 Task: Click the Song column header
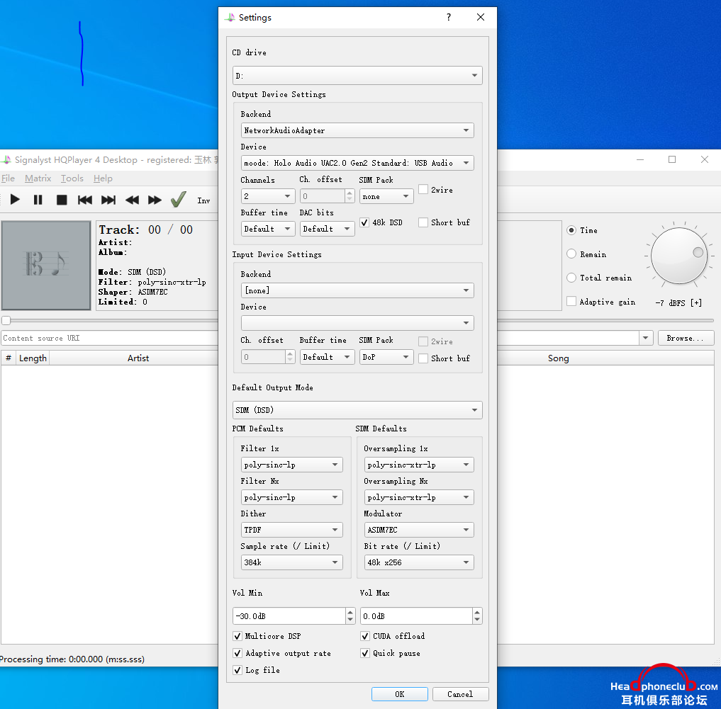point(558,358)
